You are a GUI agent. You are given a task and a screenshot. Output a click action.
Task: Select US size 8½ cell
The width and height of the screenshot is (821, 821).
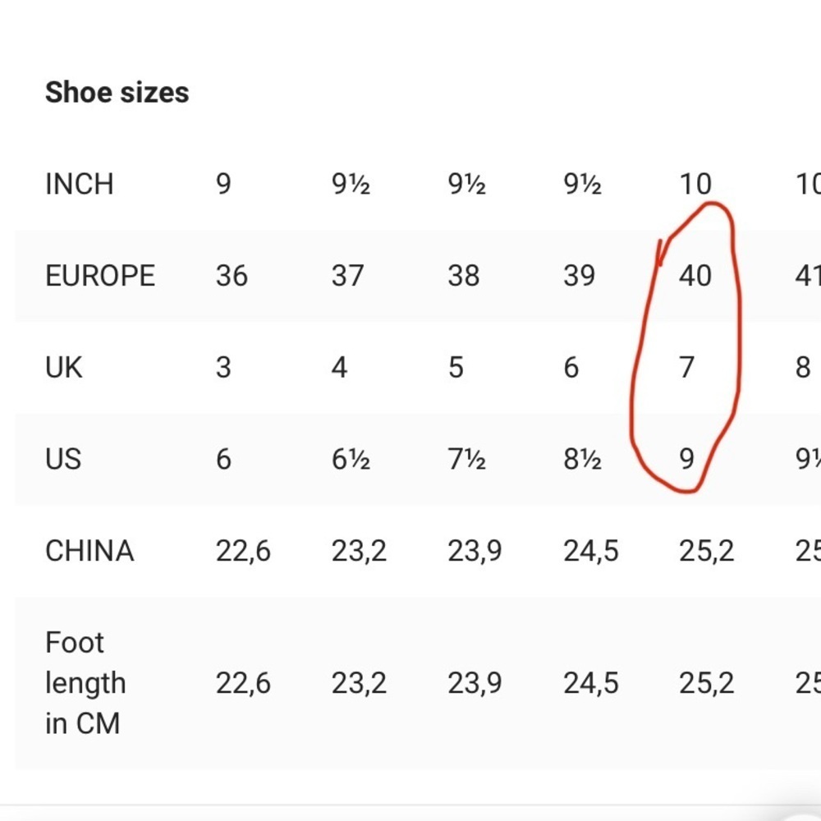pyautogui.click(x=582, y=459)
